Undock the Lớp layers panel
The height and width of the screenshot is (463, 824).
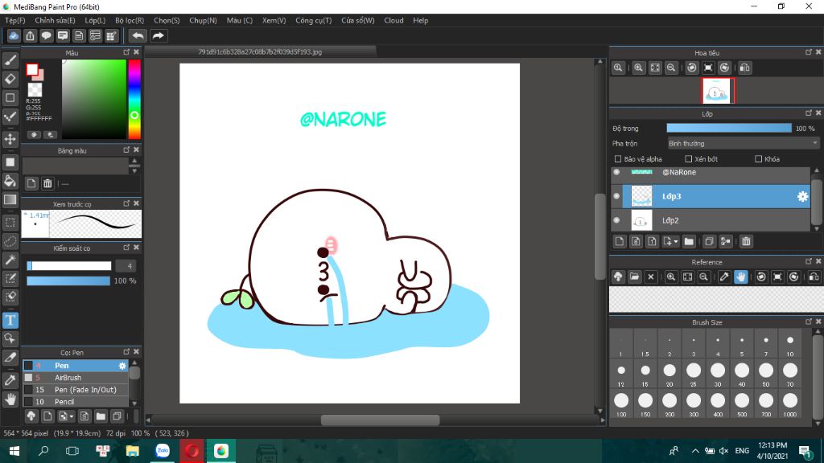coord(809,113)
